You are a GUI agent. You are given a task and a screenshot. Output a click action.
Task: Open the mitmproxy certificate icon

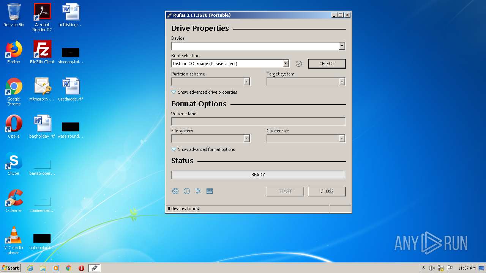(x=42, y=89)
